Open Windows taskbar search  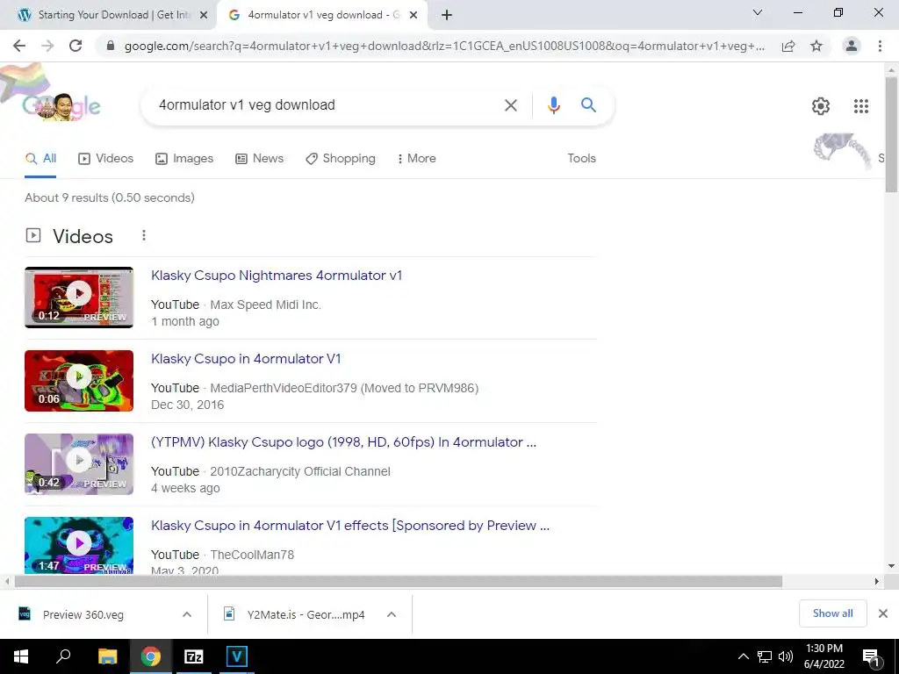coord(63,656)
